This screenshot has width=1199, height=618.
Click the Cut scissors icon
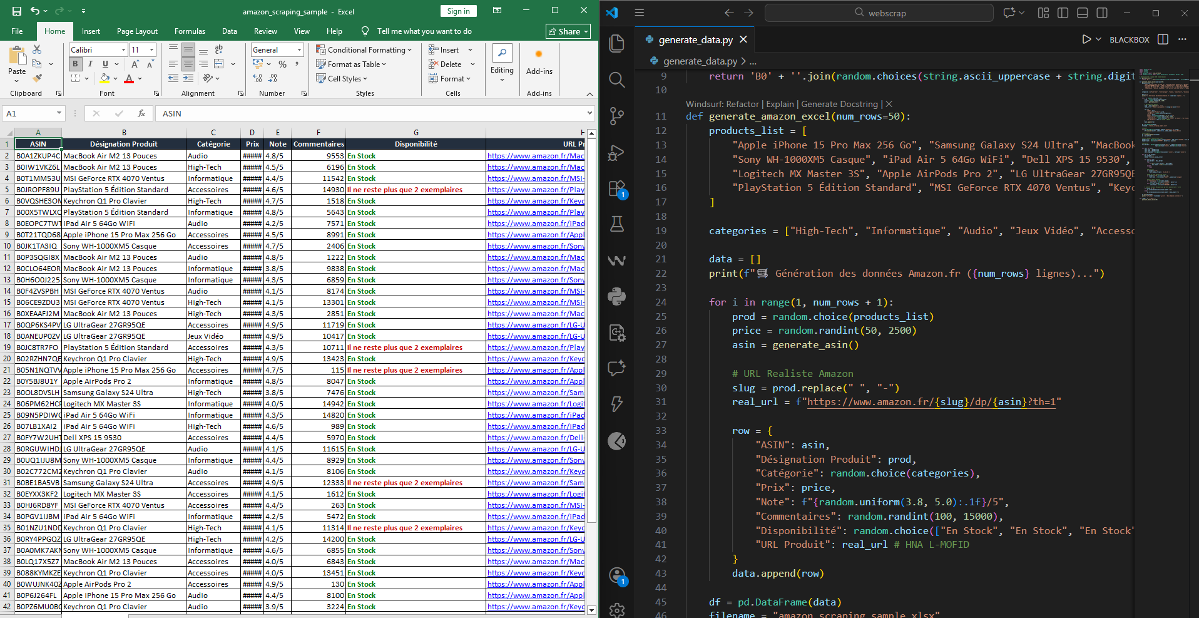coord(37,49)
